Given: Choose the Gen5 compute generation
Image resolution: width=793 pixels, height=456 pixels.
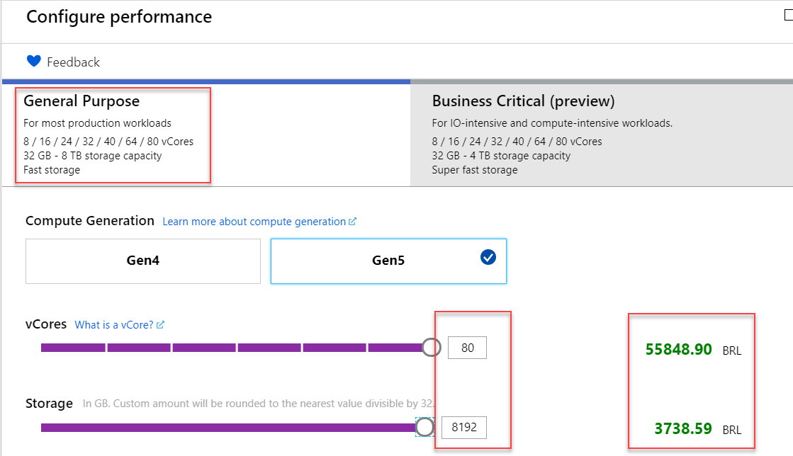Looking at the screenshot, I should pos(388,261).
